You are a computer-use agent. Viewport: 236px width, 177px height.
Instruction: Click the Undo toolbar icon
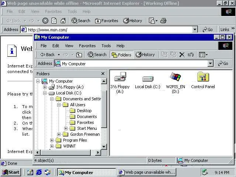click(191, 55)
